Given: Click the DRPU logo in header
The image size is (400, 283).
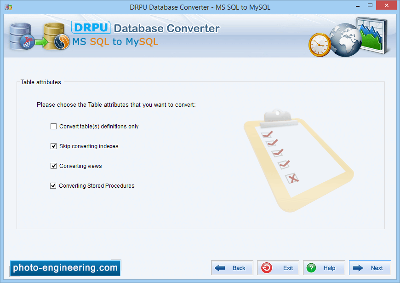Looking at the screenshot, I should 91,27.
